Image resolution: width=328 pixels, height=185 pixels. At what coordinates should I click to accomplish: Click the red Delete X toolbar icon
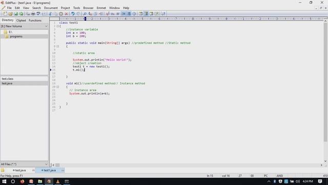click(x=66, y=14)
